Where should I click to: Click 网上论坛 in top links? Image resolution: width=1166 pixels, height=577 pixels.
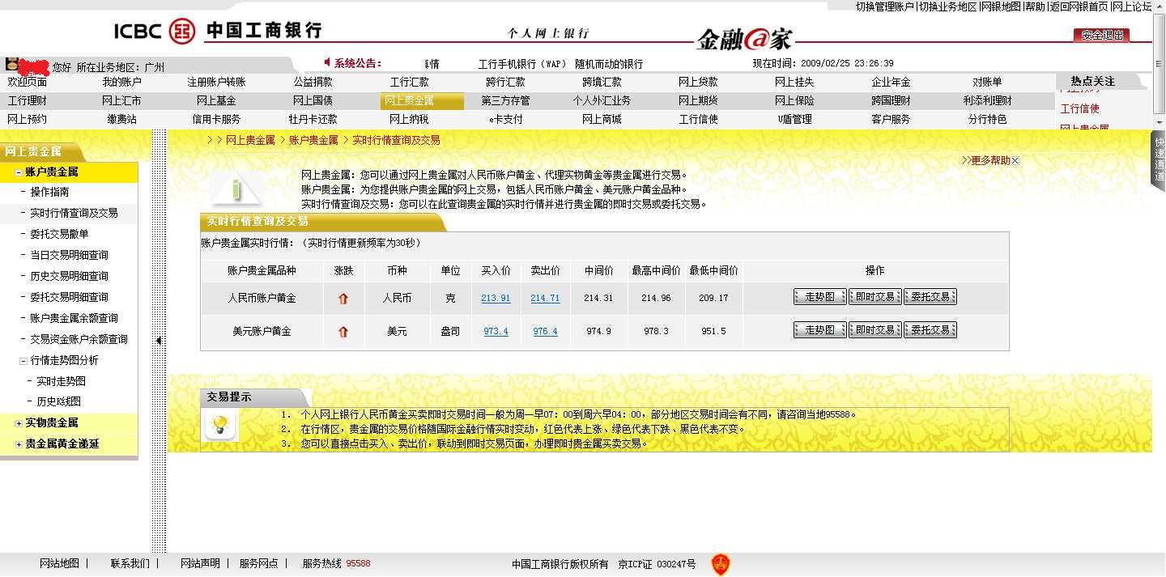(1131, 6)
